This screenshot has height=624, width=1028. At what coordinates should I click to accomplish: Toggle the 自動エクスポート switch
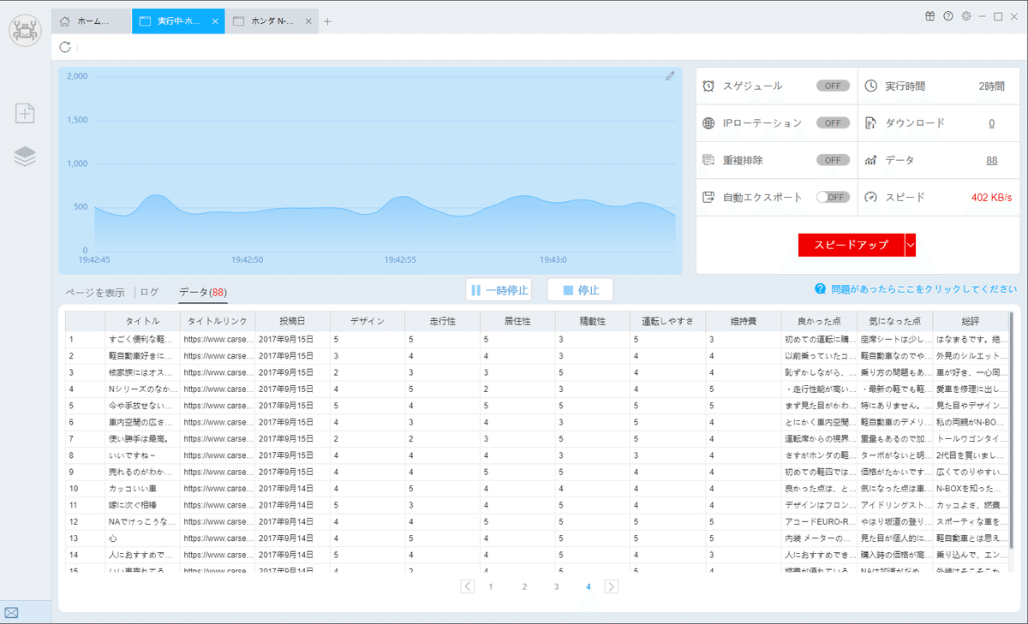[x=833, y=197]
